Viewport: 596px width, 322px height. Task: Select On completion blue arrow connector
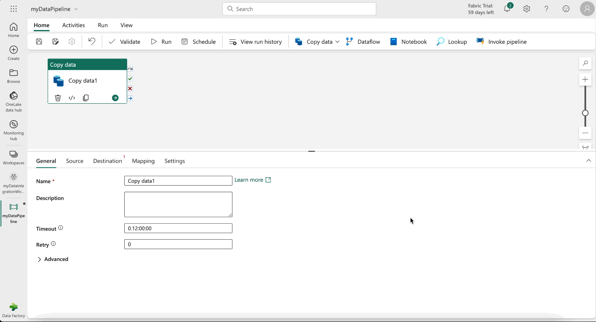(130, 98)
